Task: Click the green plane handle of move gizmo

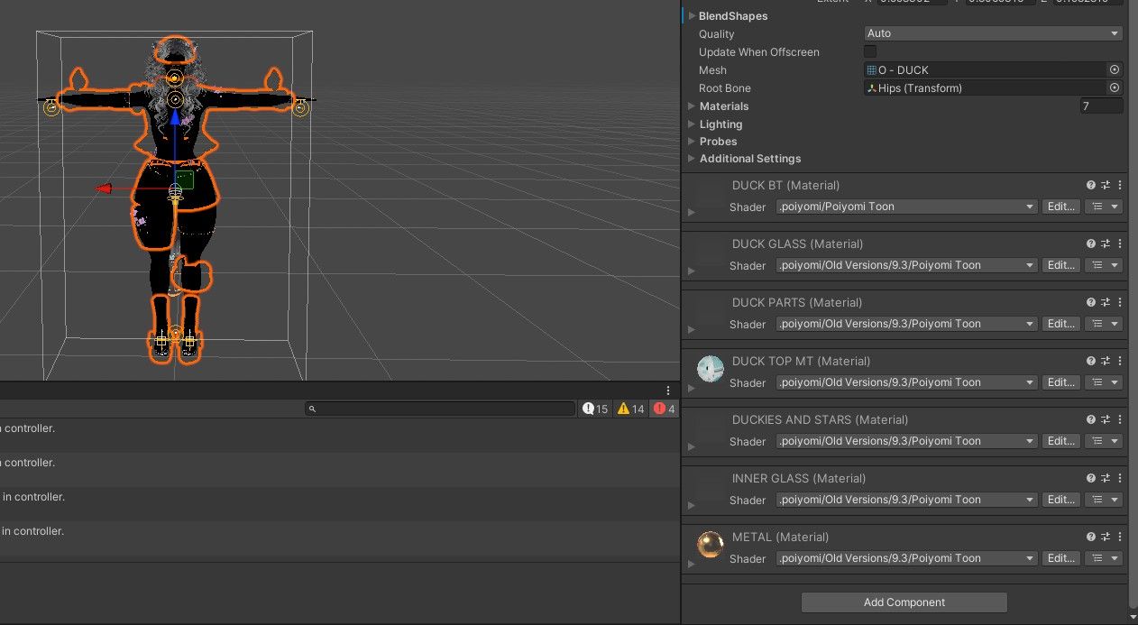Action: pyautogui.click(x=185, y=179)
